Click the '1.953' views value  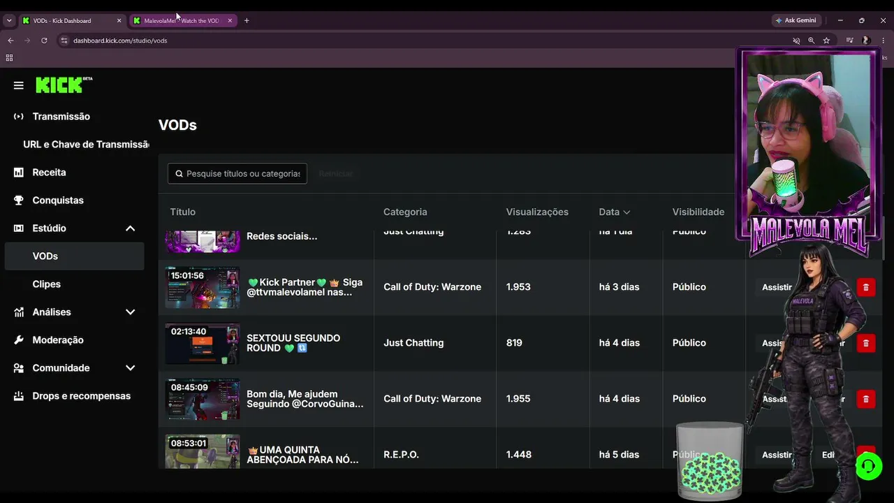(x=518, y=287)
